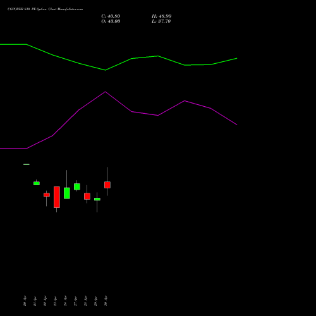The height and width of the screenshot is (316, 316).
Task: Click the L: 37.70 low value
Action: coord(161,21)
